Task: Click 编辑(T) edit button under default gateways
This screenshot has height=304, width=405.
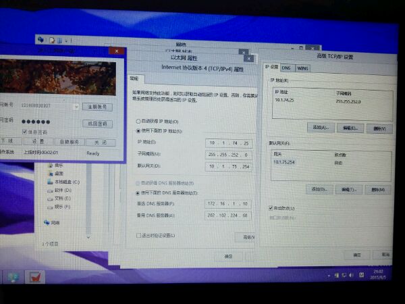Action: (349, 190)
